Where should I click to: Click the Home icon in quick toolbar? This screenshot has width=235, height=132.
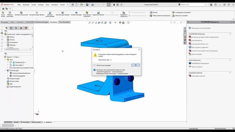click(x=73, y=5)
